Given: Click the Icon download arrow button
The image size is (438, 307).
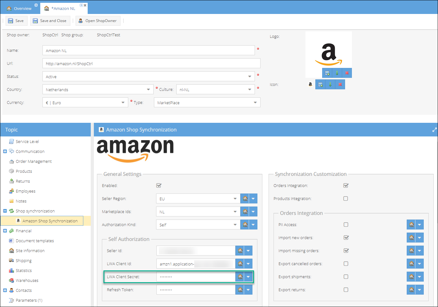Looking at the screenshot, I should pos(330,84).
